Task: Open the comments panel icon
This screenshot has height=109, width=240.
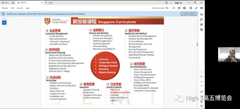Action: click(x=201, y=14)
